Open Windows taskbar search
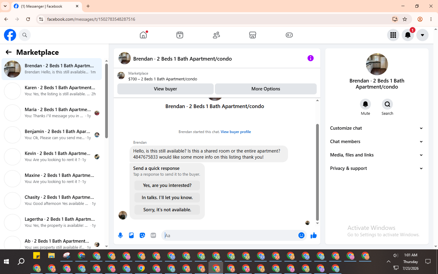 point(21,262)
